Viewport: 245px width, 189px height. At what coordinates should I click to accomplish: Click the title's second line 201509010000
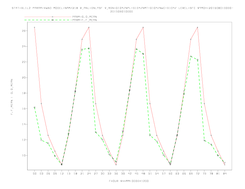(x=122, y=11)
